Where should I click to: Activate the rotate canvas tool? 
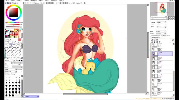pyautogui.click(x=10, y=42)
